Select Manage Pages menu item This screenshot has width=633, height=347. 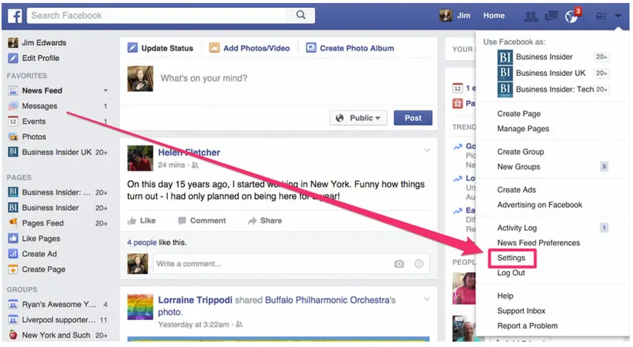point(523,129)
